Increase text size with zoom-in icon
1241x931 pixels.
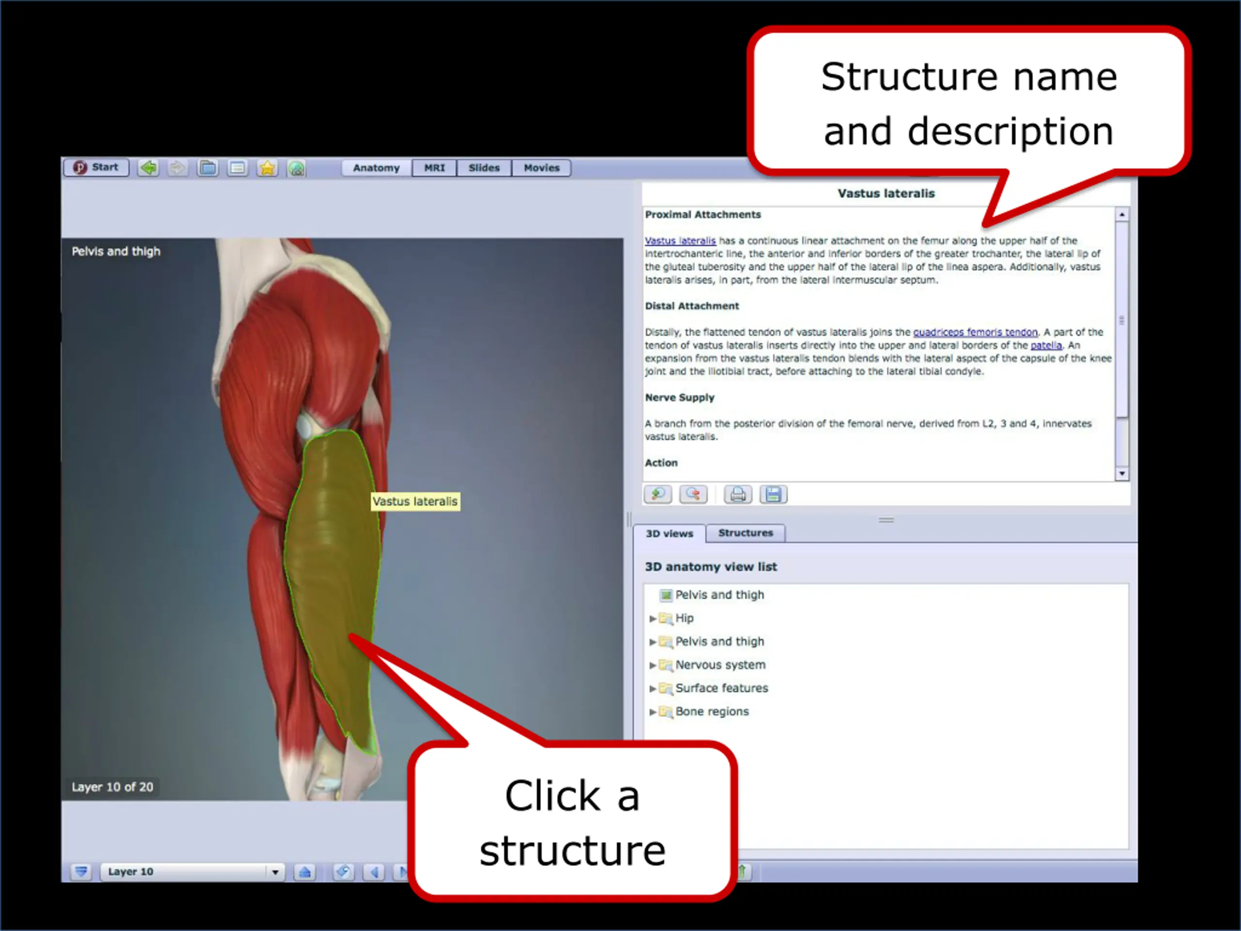(x=657, y=494)
